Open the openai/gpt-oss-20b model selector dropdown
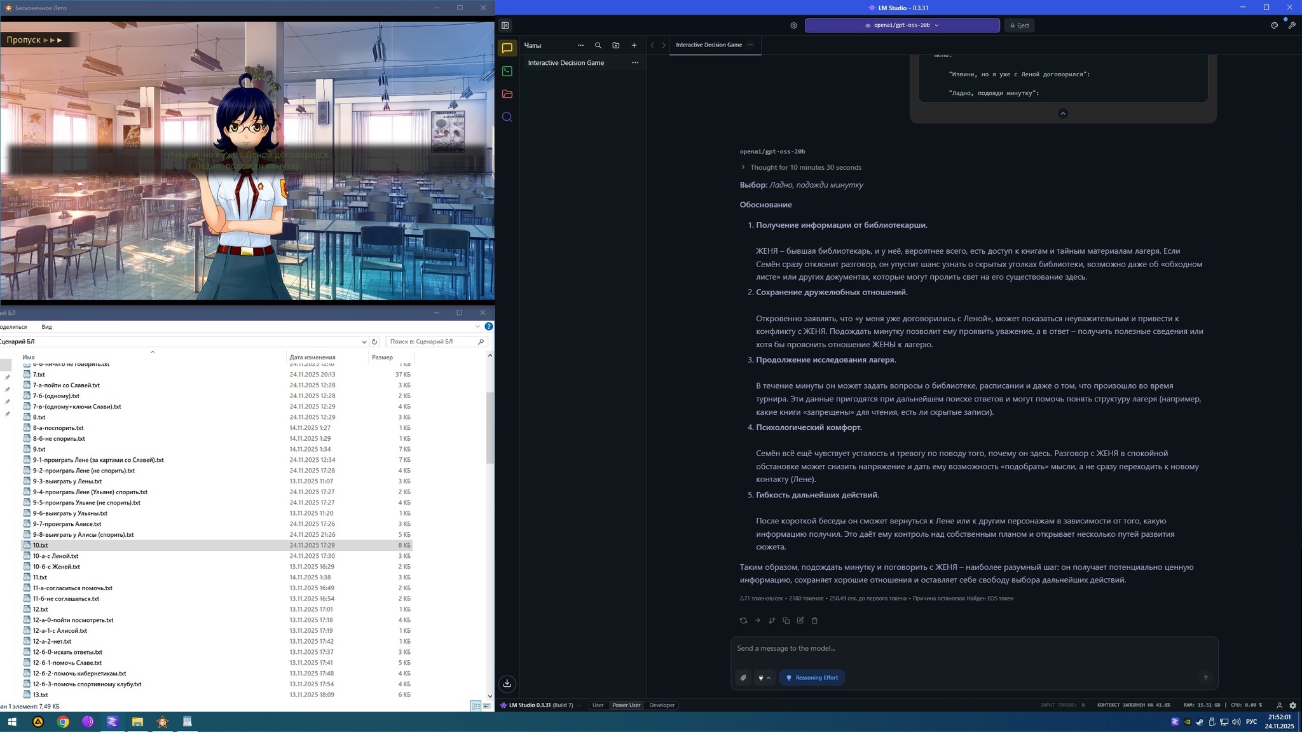 pyautogui.click(x=901, y=25)
